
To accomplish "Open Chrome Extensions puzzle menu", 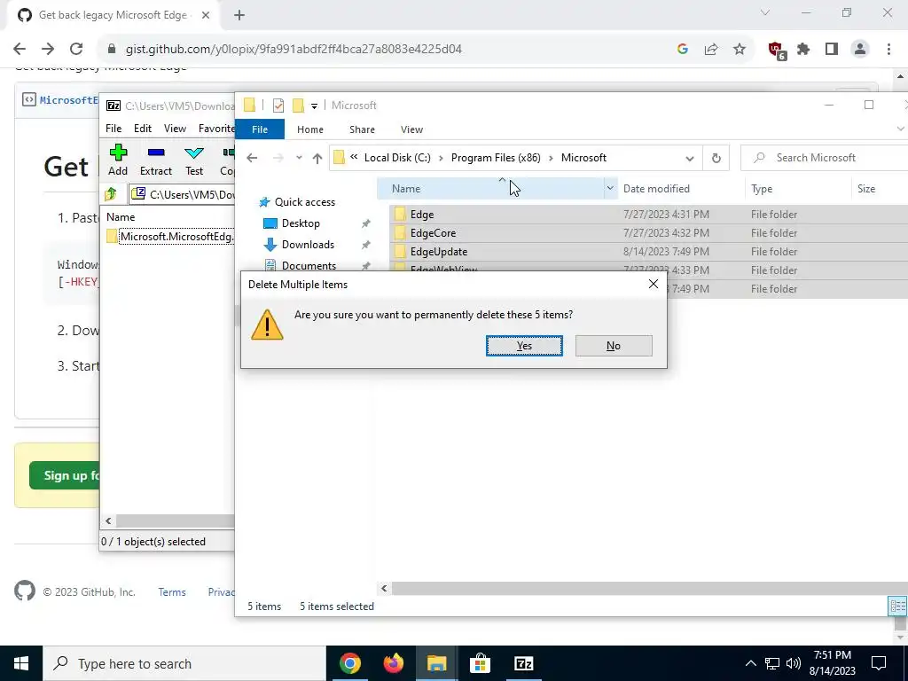I will [x=803, y=50].
